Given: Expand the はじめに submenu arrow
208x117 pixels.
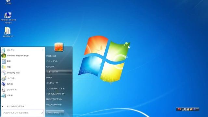Looking at the screenshot, I should 43,50.
